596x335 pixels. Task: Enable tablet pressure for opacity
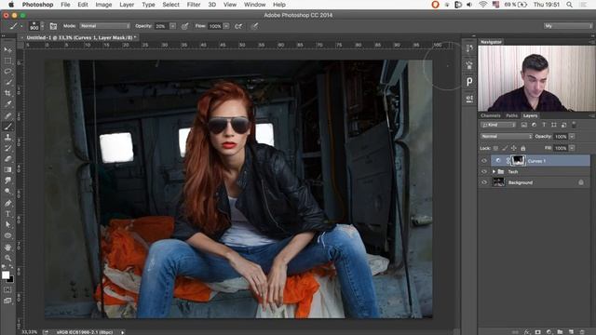pos(184,26)
